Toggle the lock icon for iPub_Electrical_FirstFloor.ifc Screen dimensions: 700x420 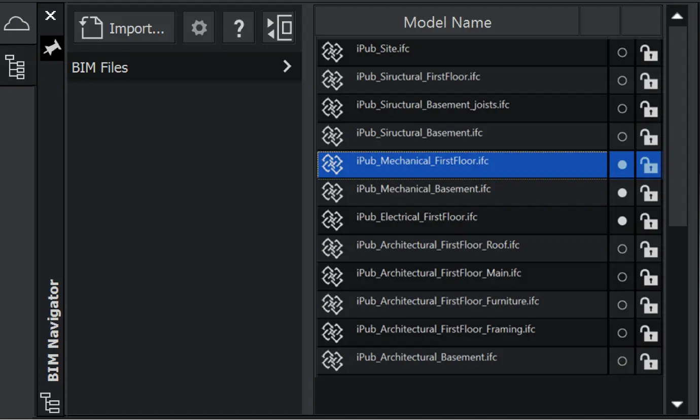(648, 221)
